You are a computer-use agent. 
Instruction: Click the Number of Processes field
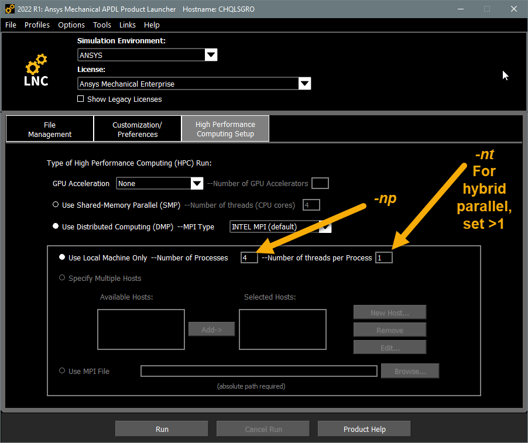(x=248, y=257)
